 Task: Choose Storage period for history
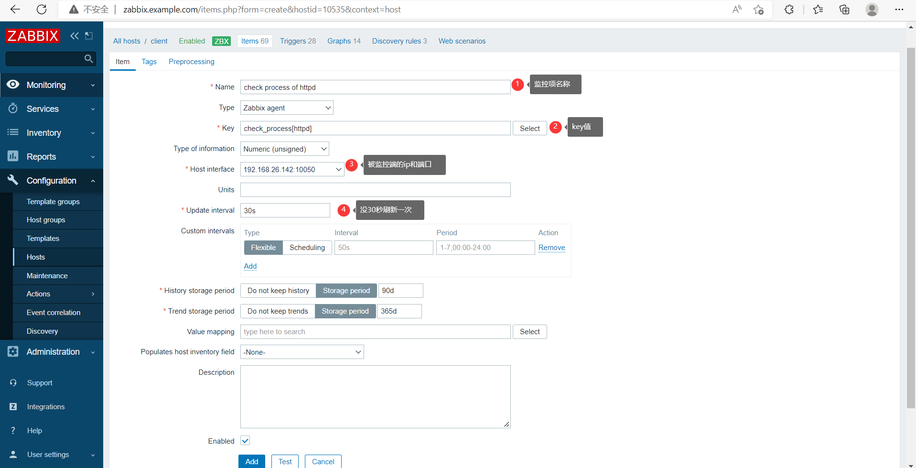coord(346,291)
